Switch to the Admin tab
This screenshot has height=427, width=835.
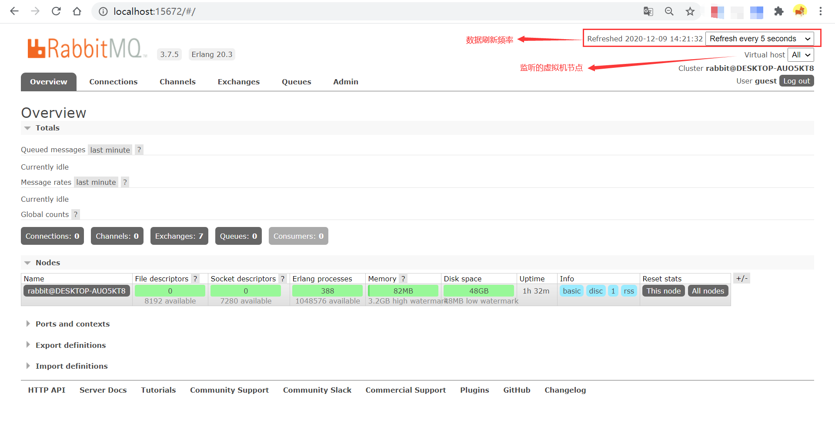(346, 82)
